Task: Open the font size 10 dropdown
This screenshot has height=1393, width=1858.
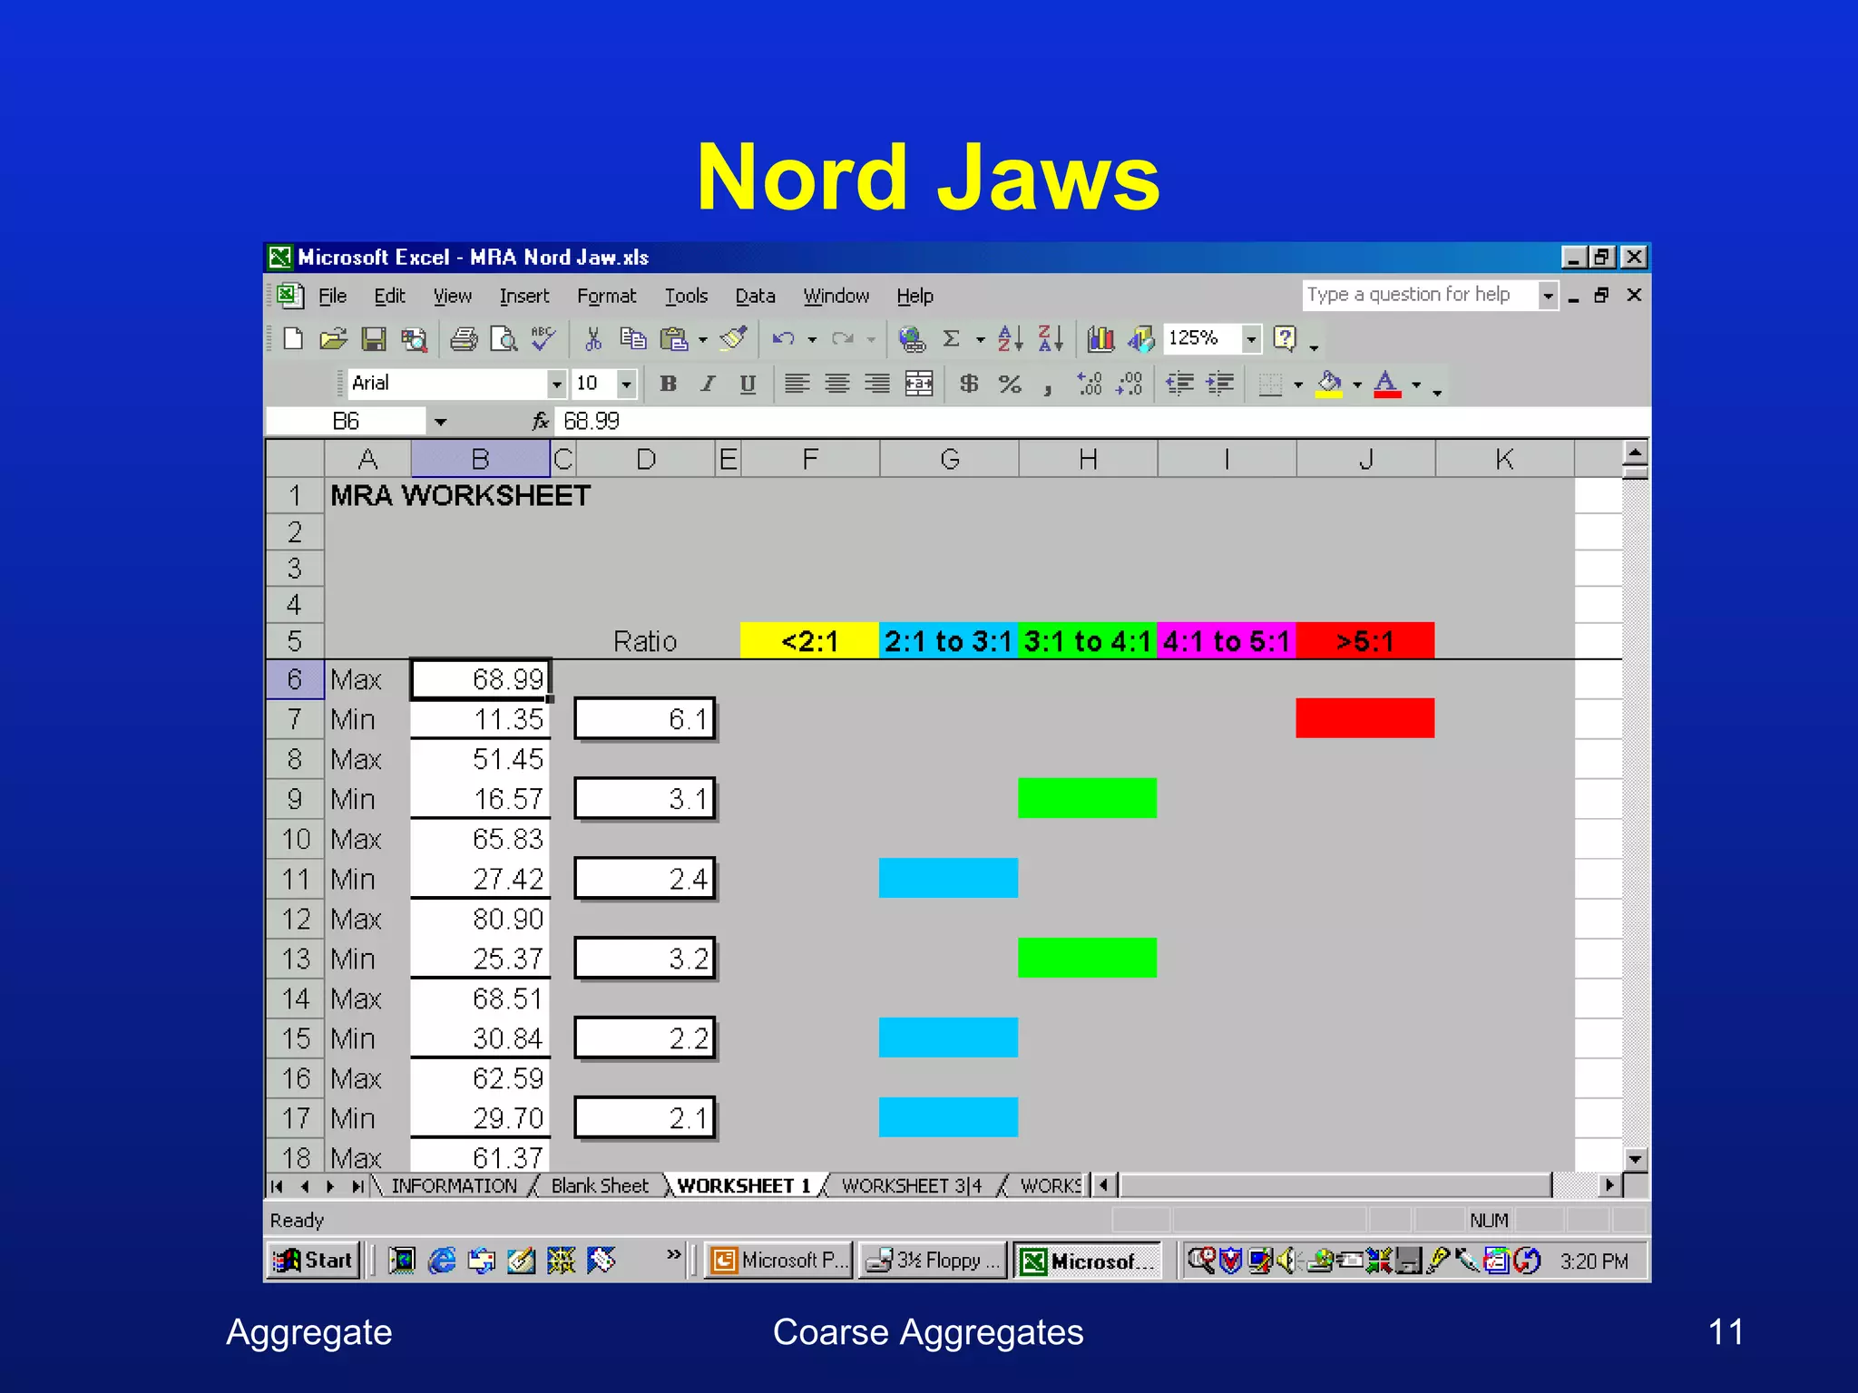Action: tap(626, 385)
